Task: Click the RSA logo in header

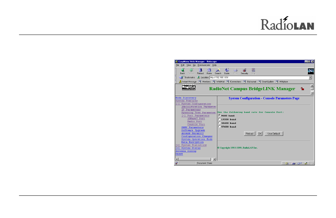Action: (189, 87)
